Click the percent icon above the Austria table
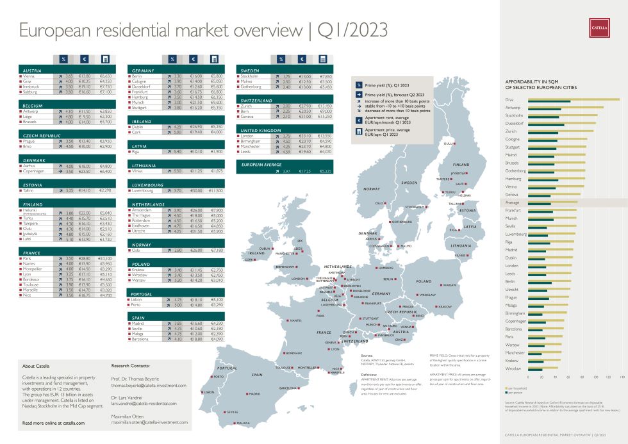Image resolution: width=628 pixels, height=444 pixels. pos(64,60)
